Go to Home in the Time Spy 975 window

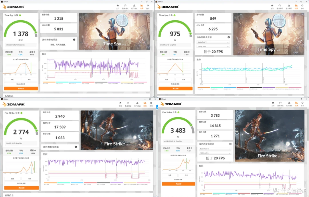click(272, 7)
